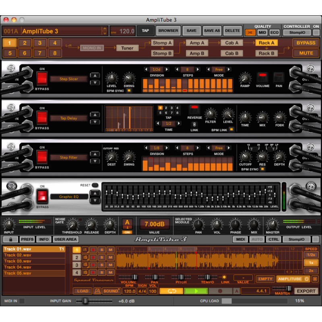Click the Step Filter module down arrow
Viewport: 322px width, 322px height.
coord(95,161)
